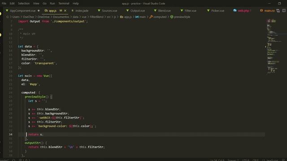
Task: Split the editor to the right
Action: point(284,11)
